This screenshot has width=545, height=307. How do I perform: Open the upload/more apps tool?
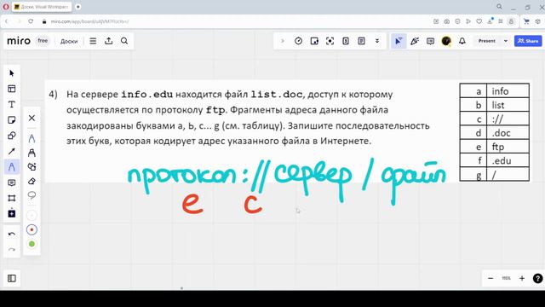pyautogui.click(x=12, y=213)
